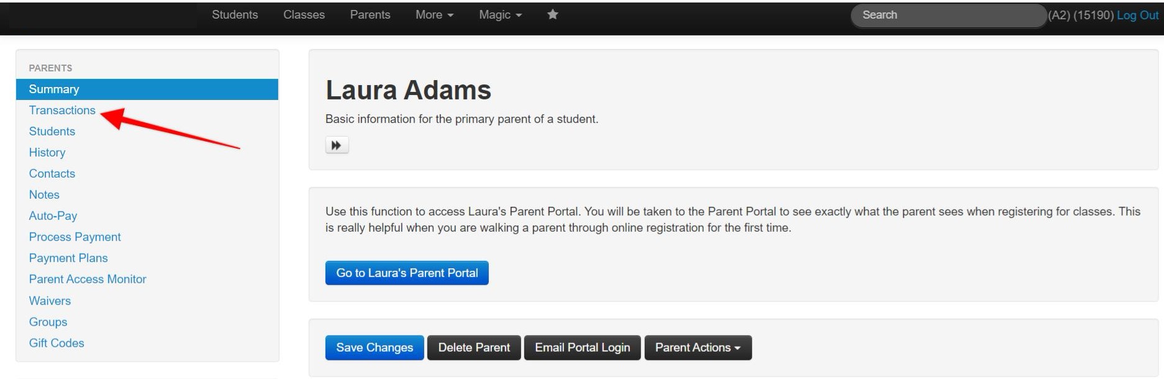The width and height of the screenshot is (1164, 379).
Task: Click the Log Out link
Action: 1137,15
